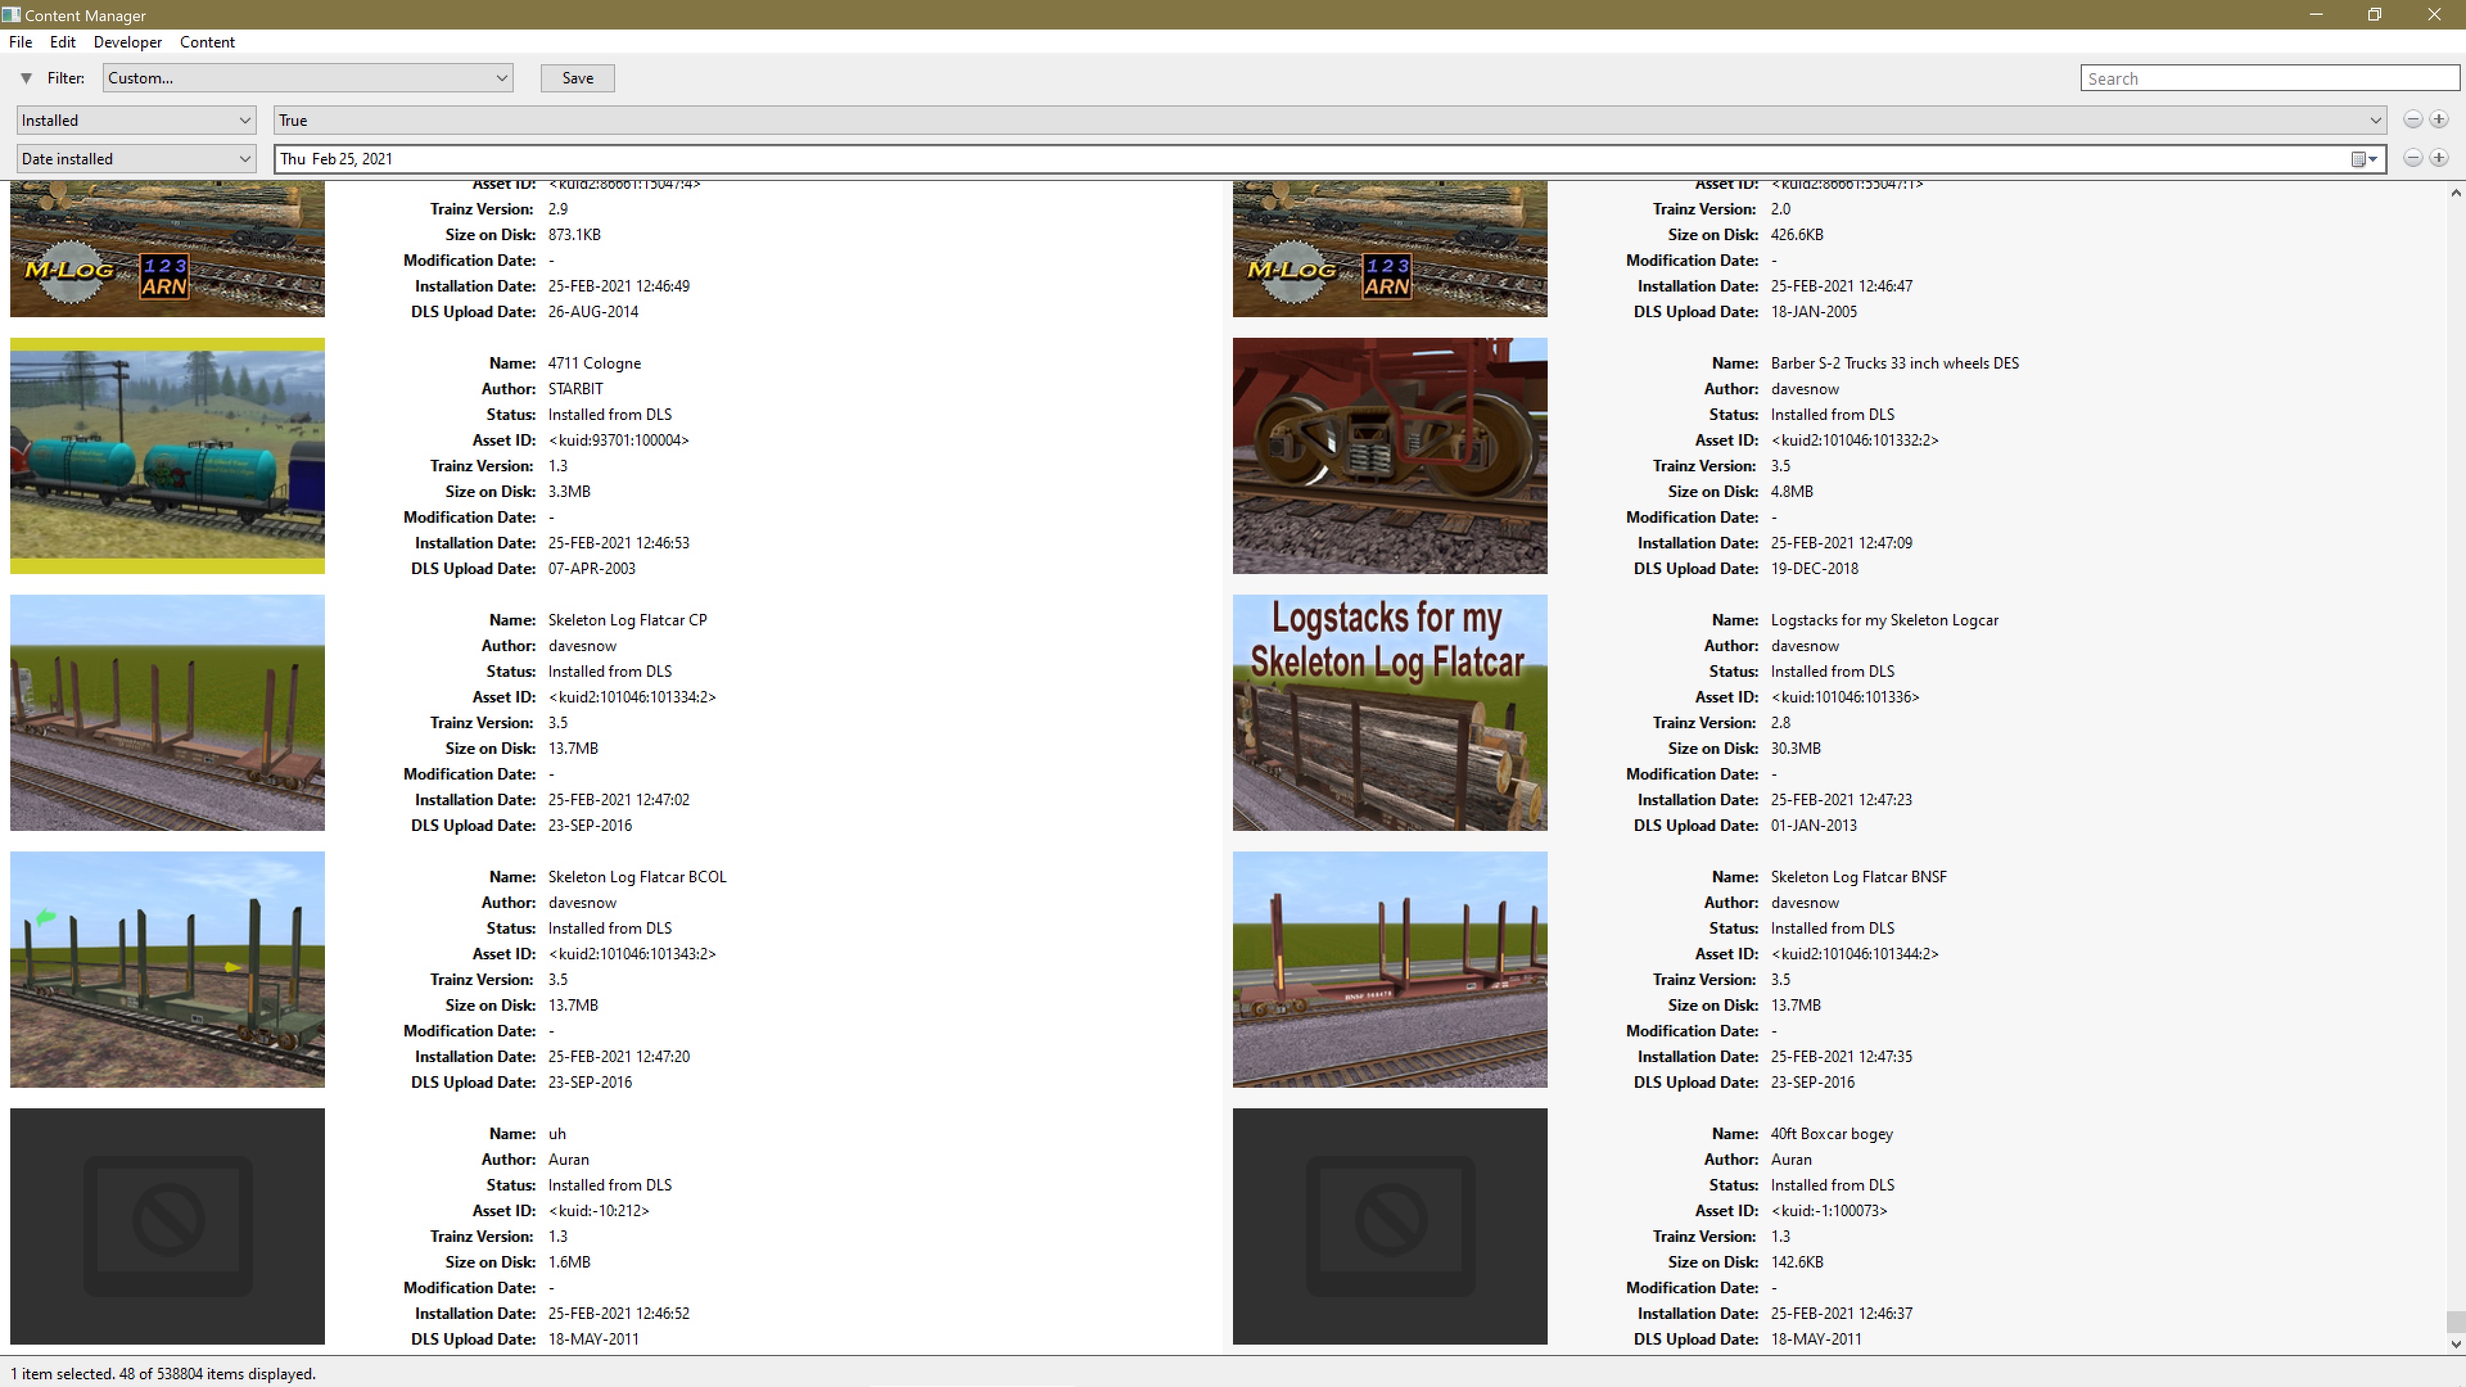Open the Installed criterion dropdown
Image resolution: width=2466 pixels, height=1387 pixels.
pyautogui.click(x=136, y=121)
